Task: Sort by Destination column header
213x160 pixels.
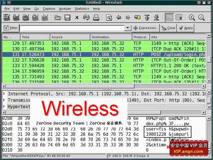Action: (x=111, y=37)
